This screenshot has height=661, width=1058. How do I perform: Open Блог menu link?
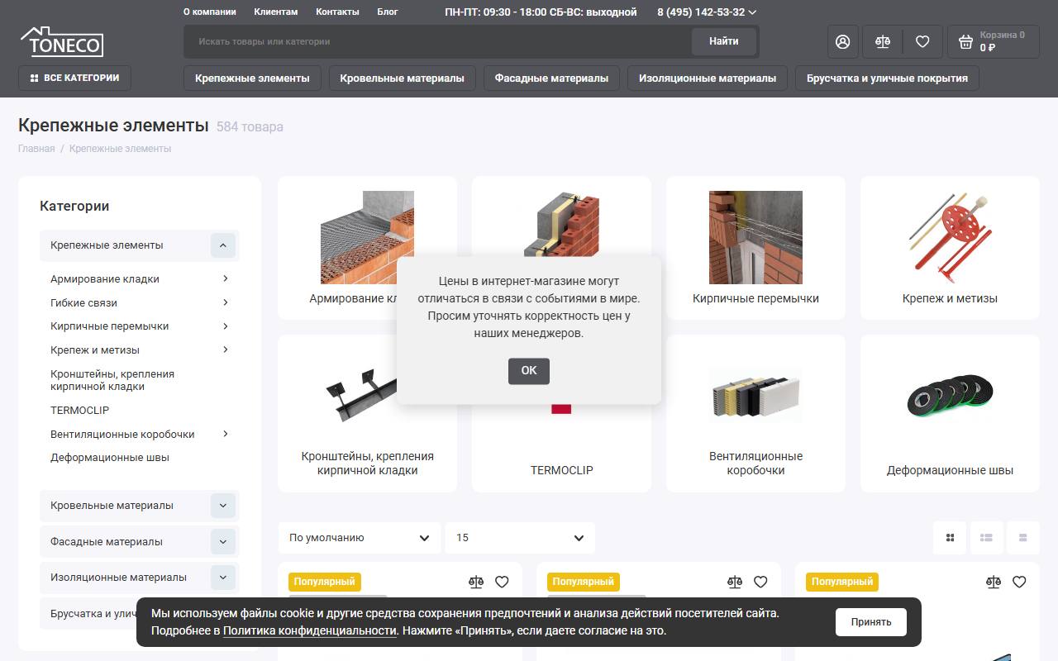(387, 12)
